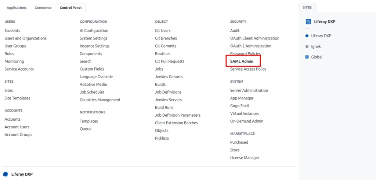Open the AI Configuration link
Image resolution: width=376 pixels, height=180 pixels.
94,31
